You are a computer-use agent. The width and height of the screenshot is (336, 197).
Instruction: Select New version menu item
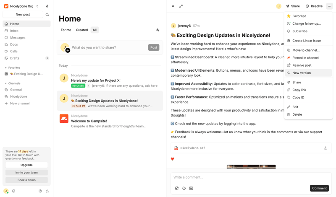[x=308, y=73]
